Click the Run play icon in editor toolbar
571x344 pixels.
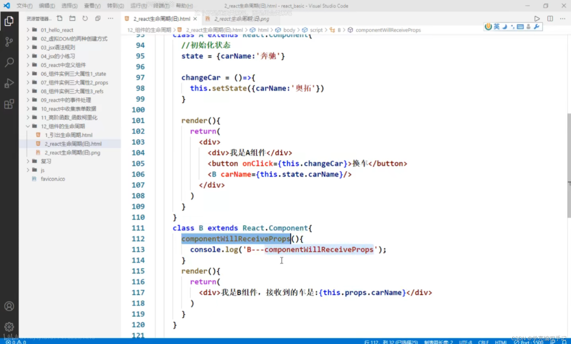537,19
